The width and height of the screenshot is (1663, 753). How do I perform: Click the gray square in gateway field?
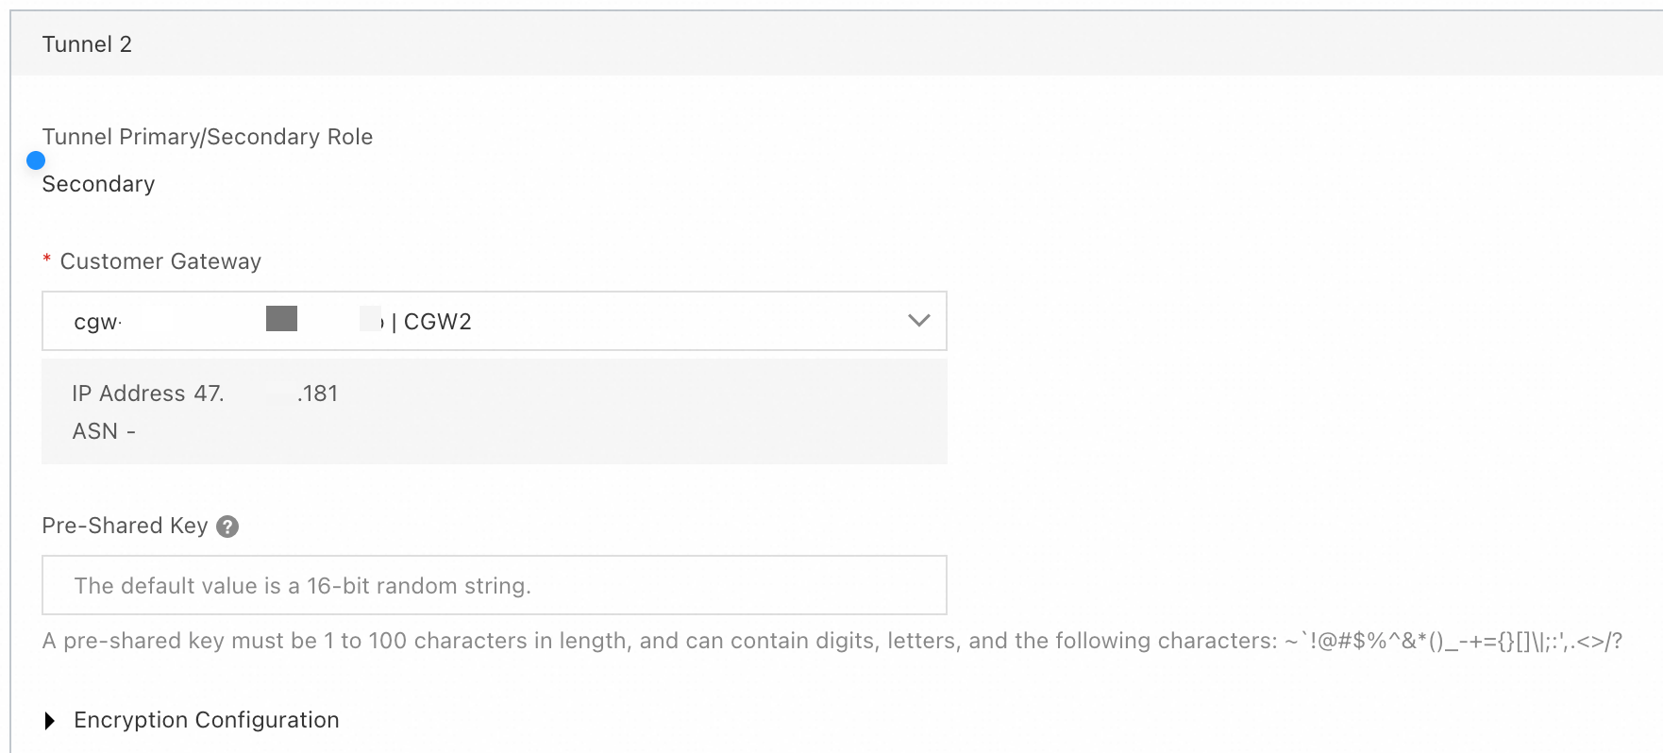point(281,319)
